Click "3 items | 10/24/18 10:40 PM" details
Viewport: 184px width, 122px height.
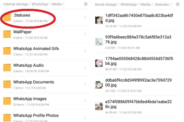point(31,71)
